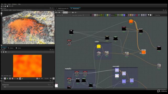168x94 pixels.
Task: Open the Using Custom Parameters dropdown
Action: tap(86, 15)
